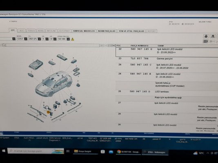Open the A8 desktop shortcut
The height and width of the screenshot is (163, 218).
tap(144, 139)
